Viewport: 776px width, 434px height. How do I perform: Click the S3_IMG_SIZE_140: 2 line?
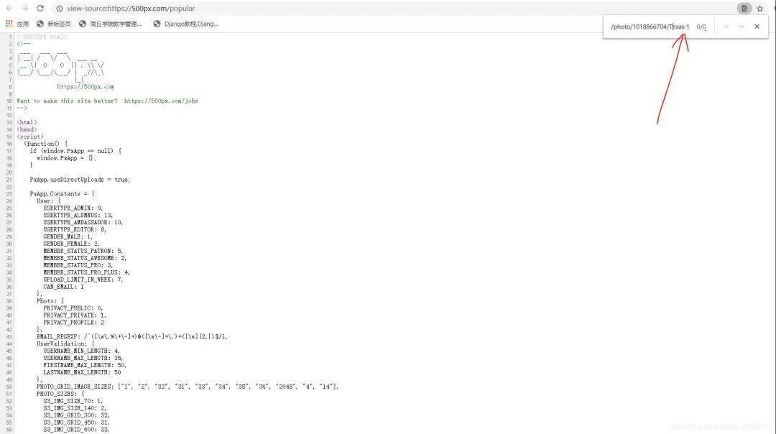[x=74, y=408]
